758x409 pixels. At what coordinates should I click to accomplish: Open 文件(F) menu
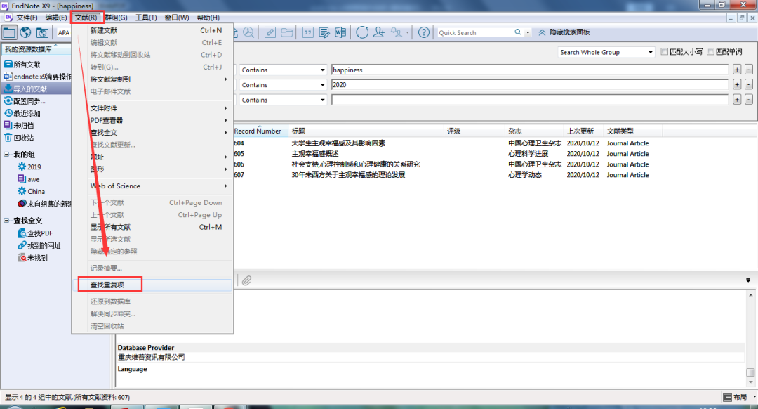click(27, 18)
